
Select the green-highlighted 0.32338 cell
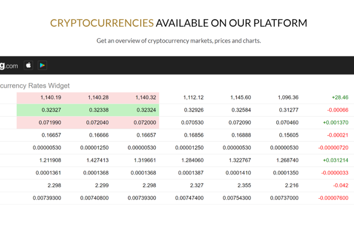pos(98,110)
